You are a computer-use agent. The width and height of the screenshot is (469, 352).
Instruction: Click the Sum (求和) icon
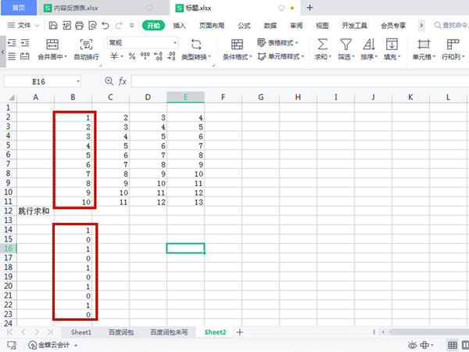tap(322, 44)
